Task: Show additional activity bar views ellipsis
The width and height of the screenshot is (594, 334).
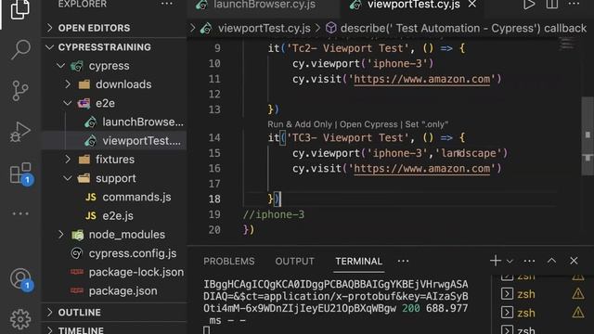Action: [20, 213]
